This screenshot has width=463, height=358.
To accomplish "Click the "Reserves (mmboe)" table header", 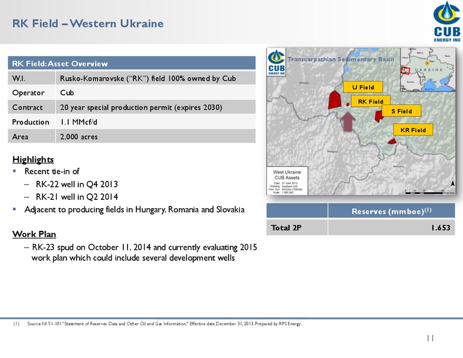I will coord(391,211).
